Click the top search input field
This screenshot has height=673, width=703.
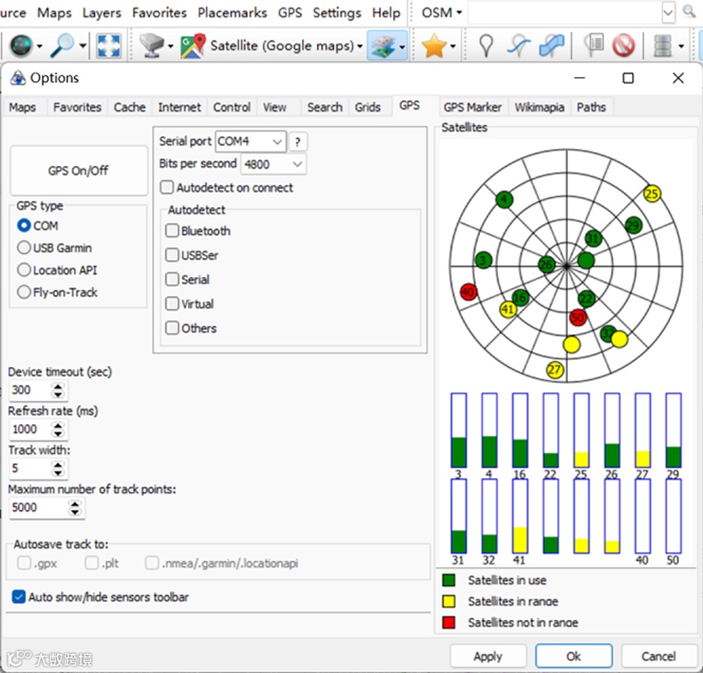[565, 13]
